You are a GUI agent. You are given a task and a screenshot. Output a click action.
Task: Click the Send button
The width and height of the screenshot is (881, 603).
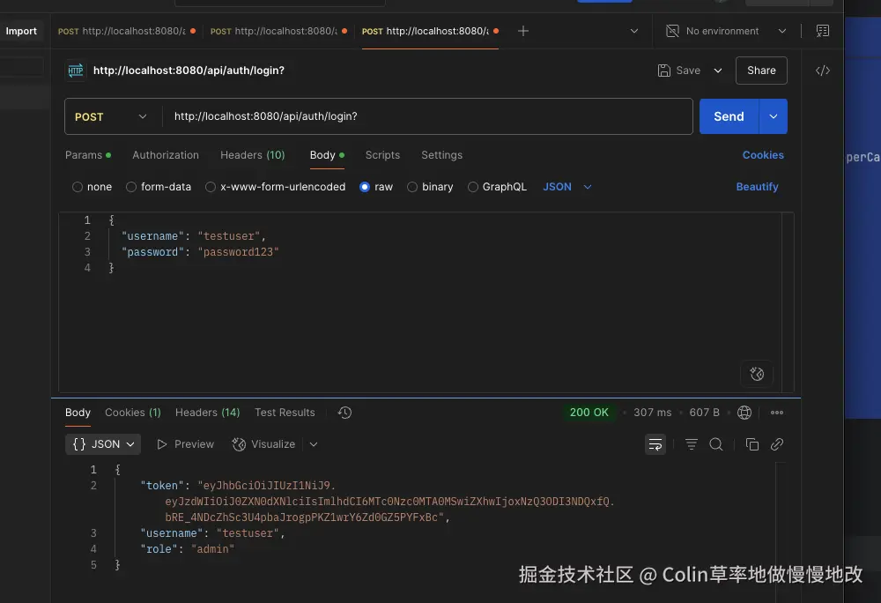[729, 116]
